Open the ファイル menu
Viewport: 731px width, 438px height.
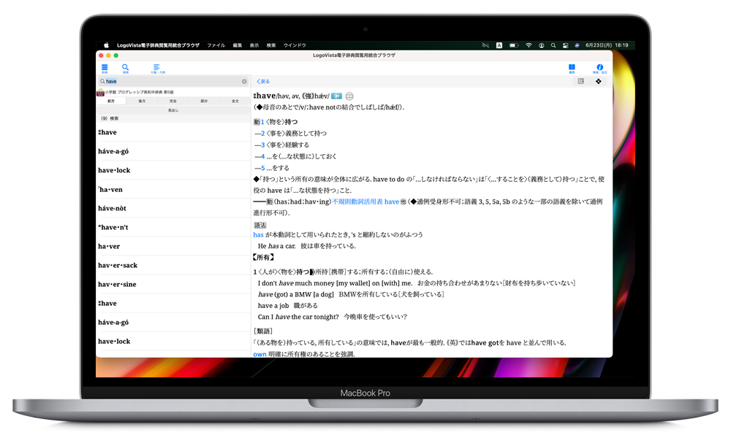click(x=216, y=45)
